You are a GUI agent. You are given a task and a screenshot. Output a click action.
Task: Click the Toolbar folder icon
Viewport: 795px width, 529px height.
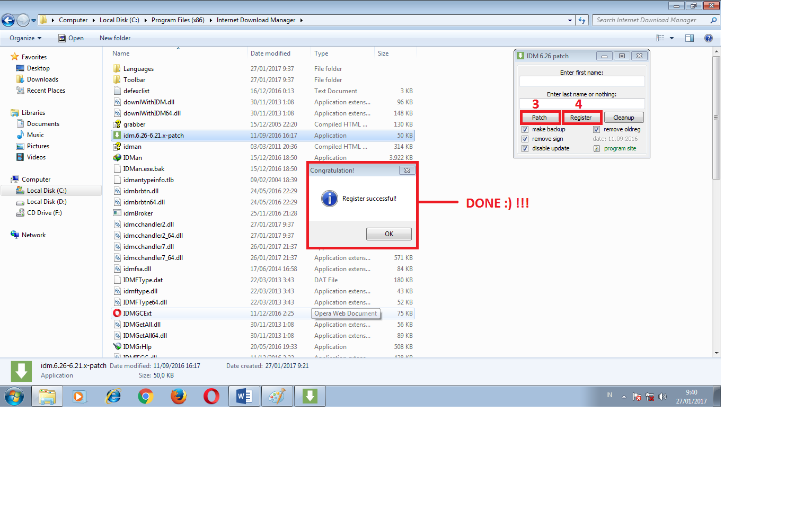pos(117,80)
